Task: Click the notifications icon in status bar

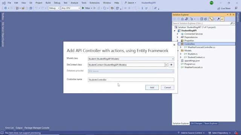Action: [236, 133]
